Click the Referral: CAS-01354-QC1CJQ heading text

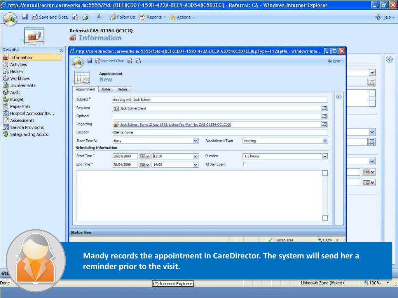(x=101, y=31)
